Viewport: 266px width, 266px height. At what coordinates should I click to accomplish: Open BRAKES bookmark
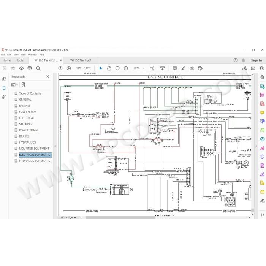coord(24,136)
